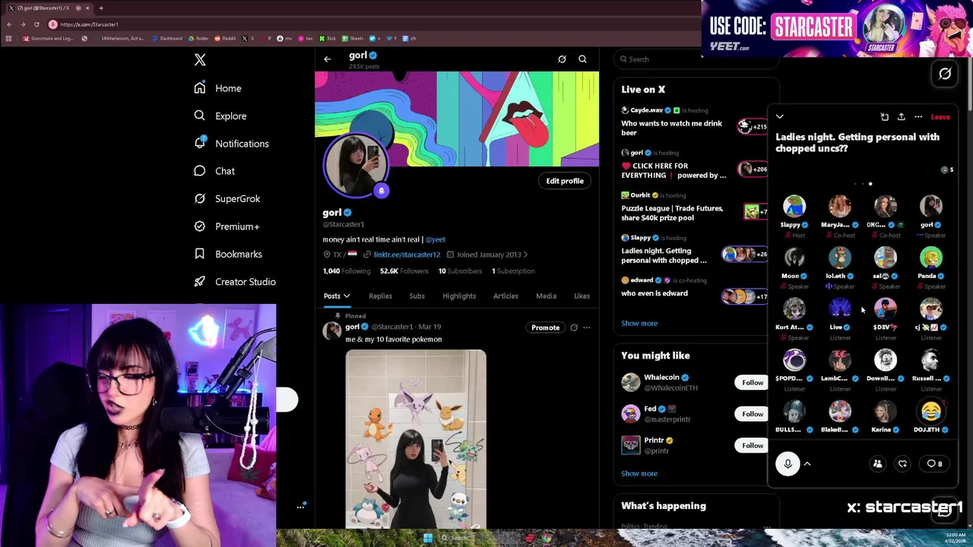Screen dimensions: 973x547
Task: Open the Space three-dot more menu
Action: coord(918,117)
